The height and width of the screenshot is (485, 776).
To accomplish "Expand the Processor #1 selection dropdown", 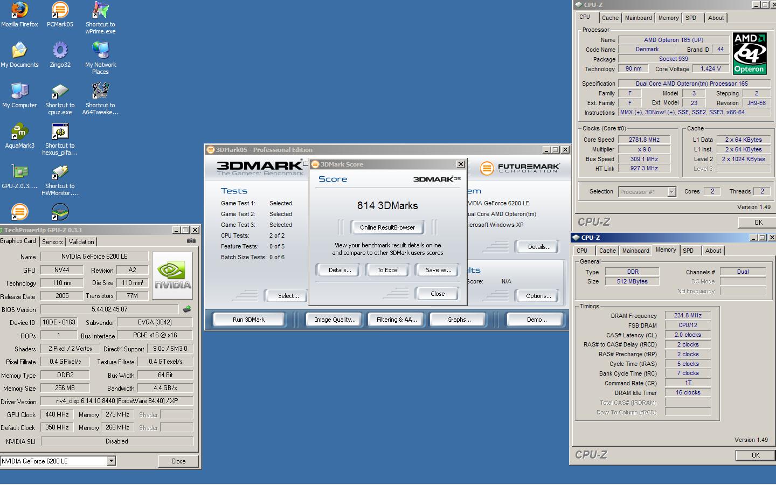I will click(x=671, y=192).
